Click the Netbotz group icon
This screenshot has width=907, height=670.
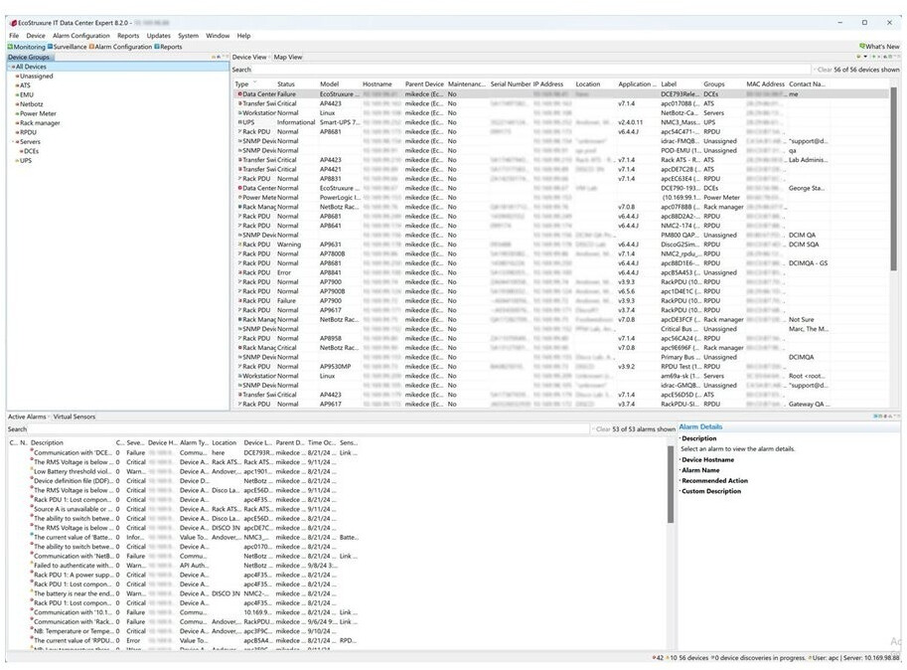click(x=17, y=104)
